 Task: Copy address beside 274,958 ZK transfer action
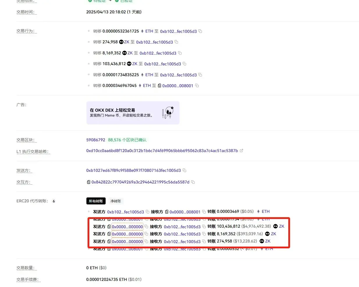(x=176, y=42)
